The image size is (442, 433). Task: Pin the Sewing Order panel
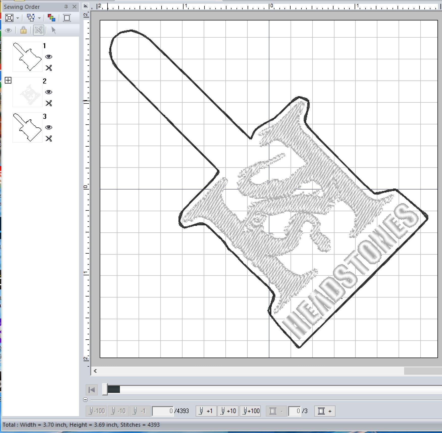(x=66, y=7)
